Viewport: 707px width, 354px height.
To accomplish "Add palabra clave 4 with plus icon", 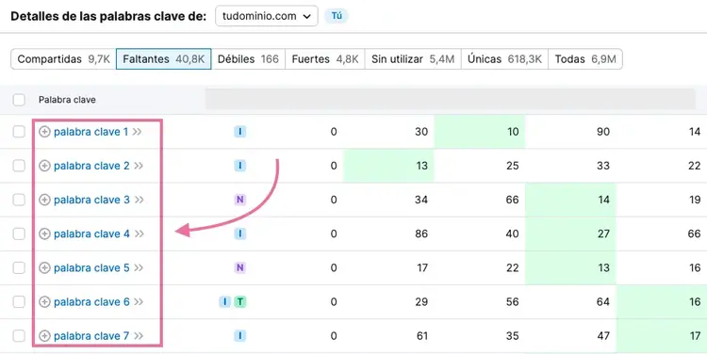I will tap(44, 233).
